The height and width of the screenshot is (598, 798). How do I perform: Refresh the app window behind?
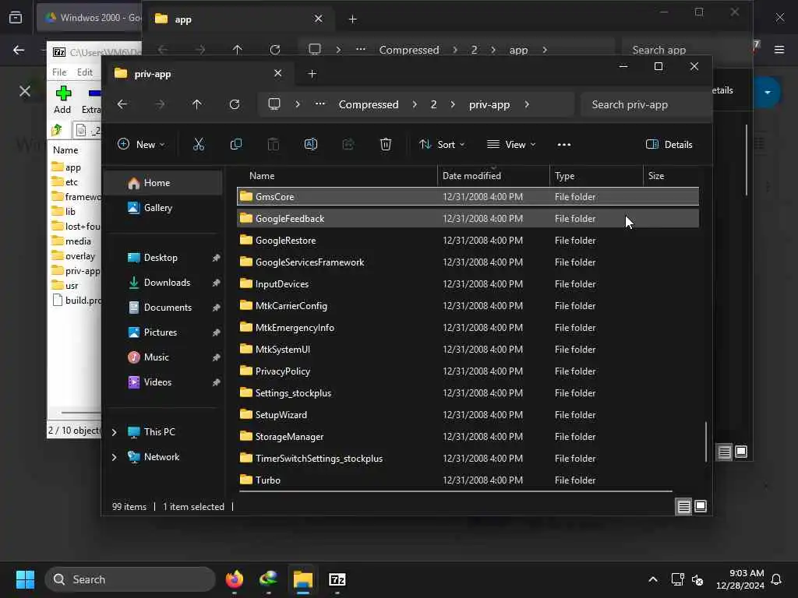click(x=275, y=50)
